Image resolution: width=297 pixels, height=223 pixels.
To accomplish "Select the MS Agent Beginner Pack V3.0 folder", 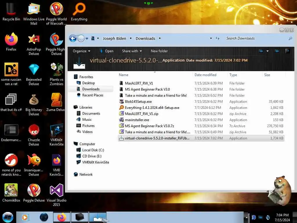I will point(201,89).
